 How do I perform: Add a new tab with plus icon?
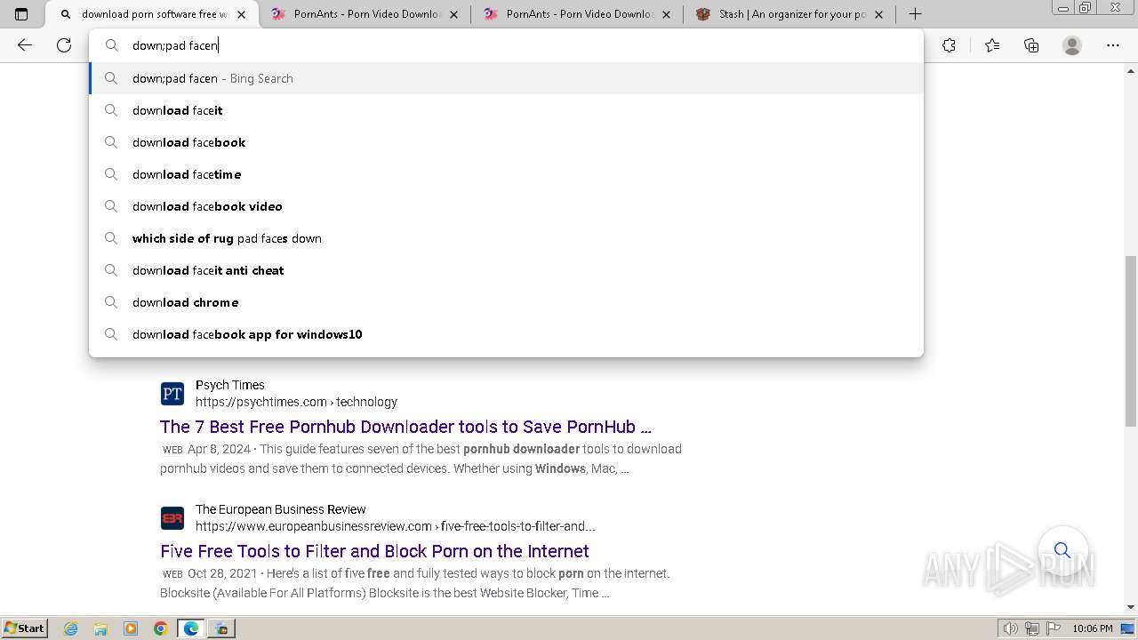[x=915, y=14]
